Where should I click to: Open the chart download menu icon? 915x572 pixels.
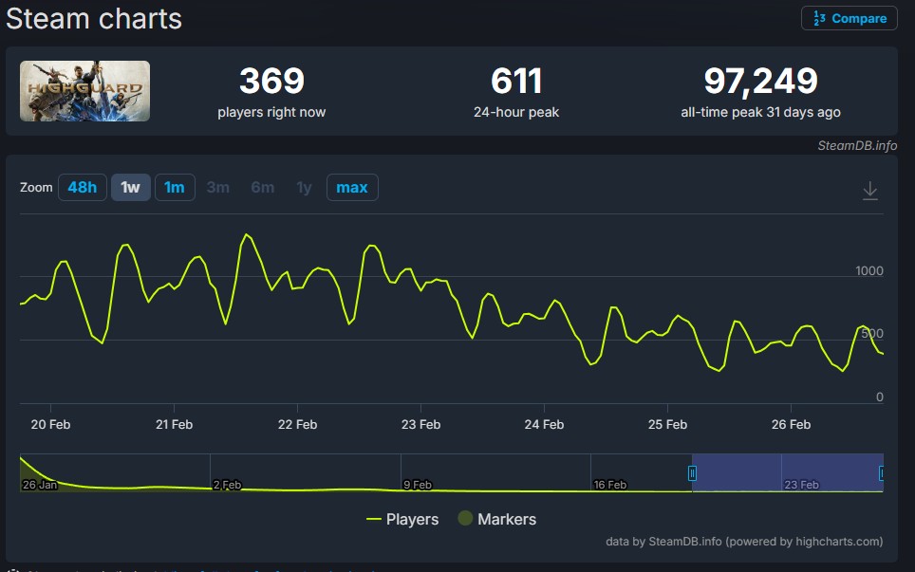869,191
